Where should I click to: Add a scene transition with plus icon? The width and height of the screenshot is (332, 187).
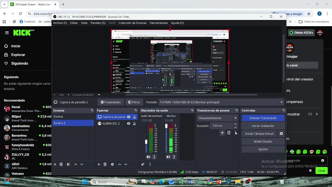click(222, 133)
